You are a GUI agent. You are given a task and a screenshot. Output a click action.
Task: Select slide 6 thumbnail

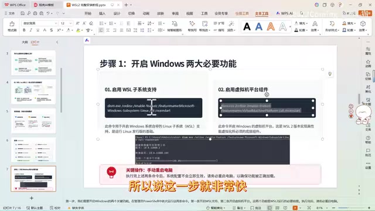pos(33,150)
